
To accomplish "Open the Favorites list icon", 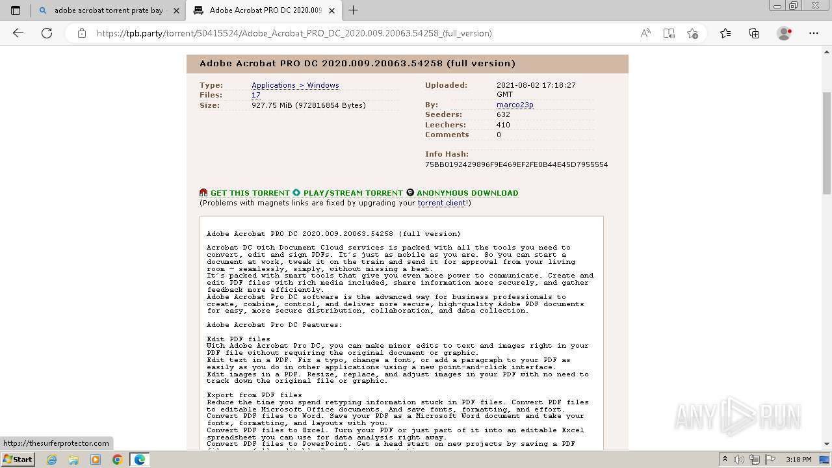I will pyautogui.click(x=725, y=33).
